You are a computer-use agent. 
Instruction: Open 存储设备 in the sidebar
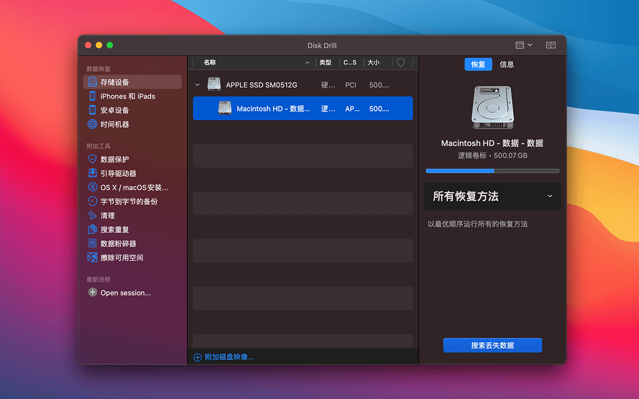point(133,82)
